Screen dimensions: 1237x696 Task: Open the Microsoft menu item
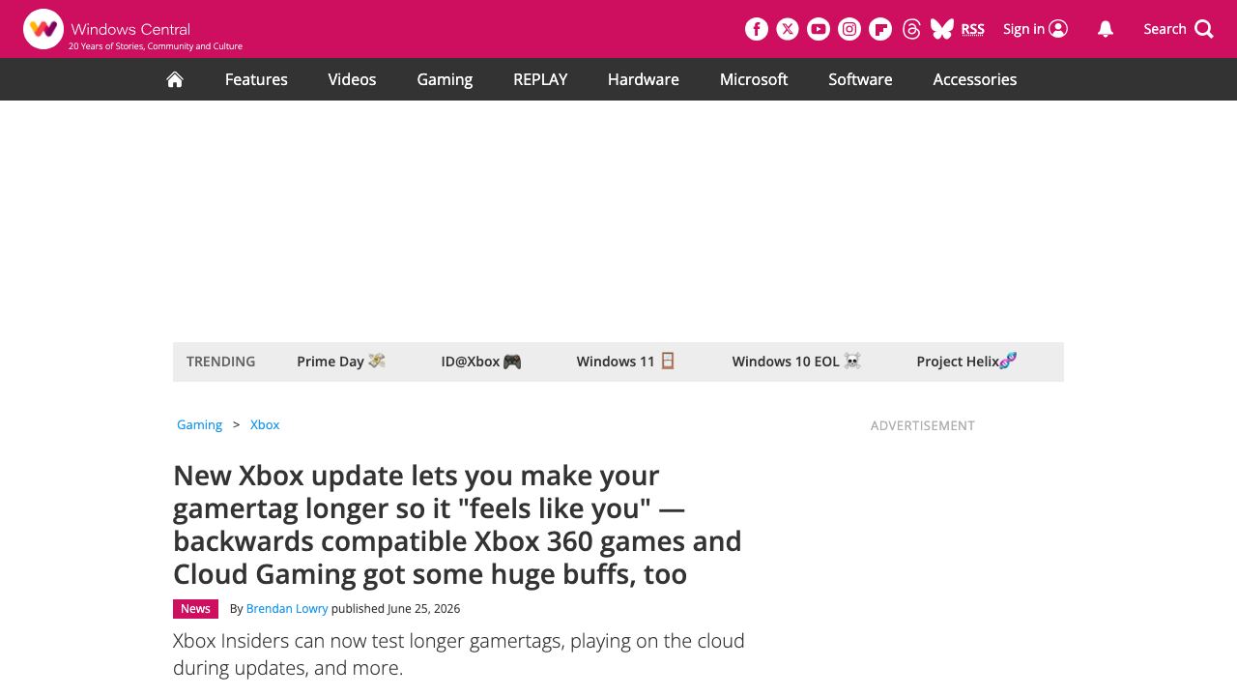point(754,79)
